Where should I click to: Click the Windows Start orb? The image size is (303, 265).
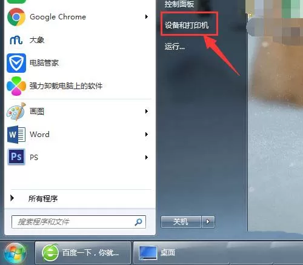pos(15,253)
